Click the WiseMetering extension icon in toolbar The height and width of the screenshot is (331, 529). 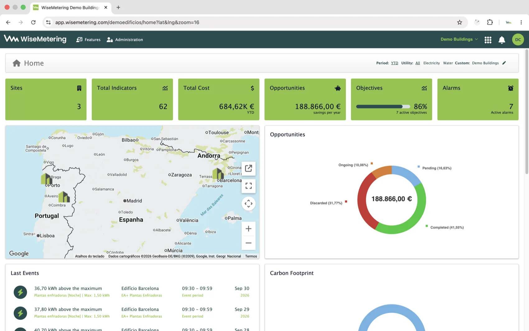(508, 22)
